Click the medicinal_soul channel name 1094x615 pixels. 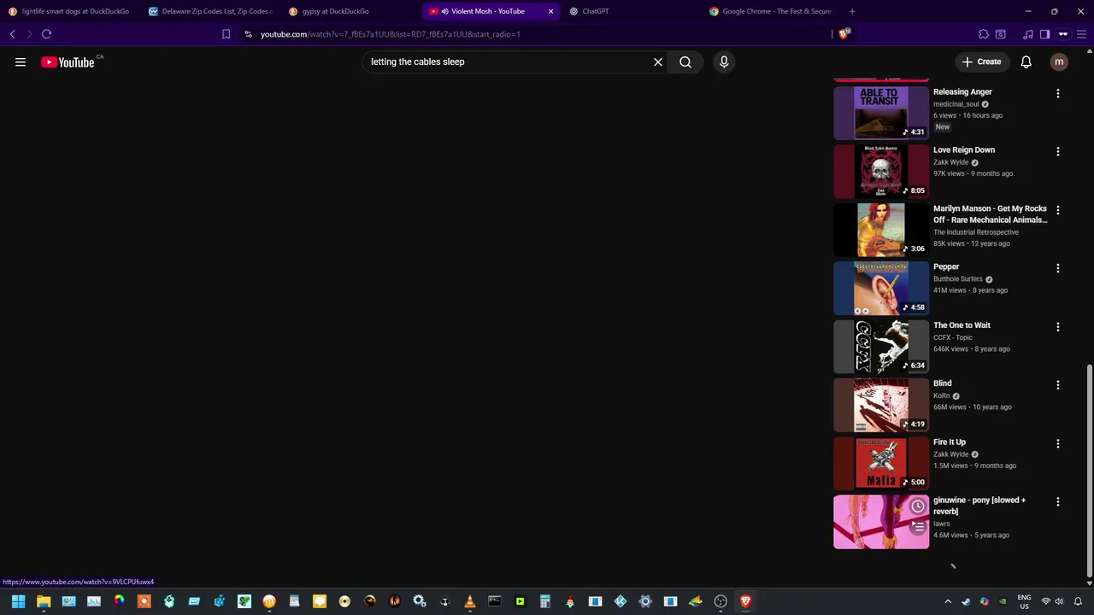click(x=956, y=104)
